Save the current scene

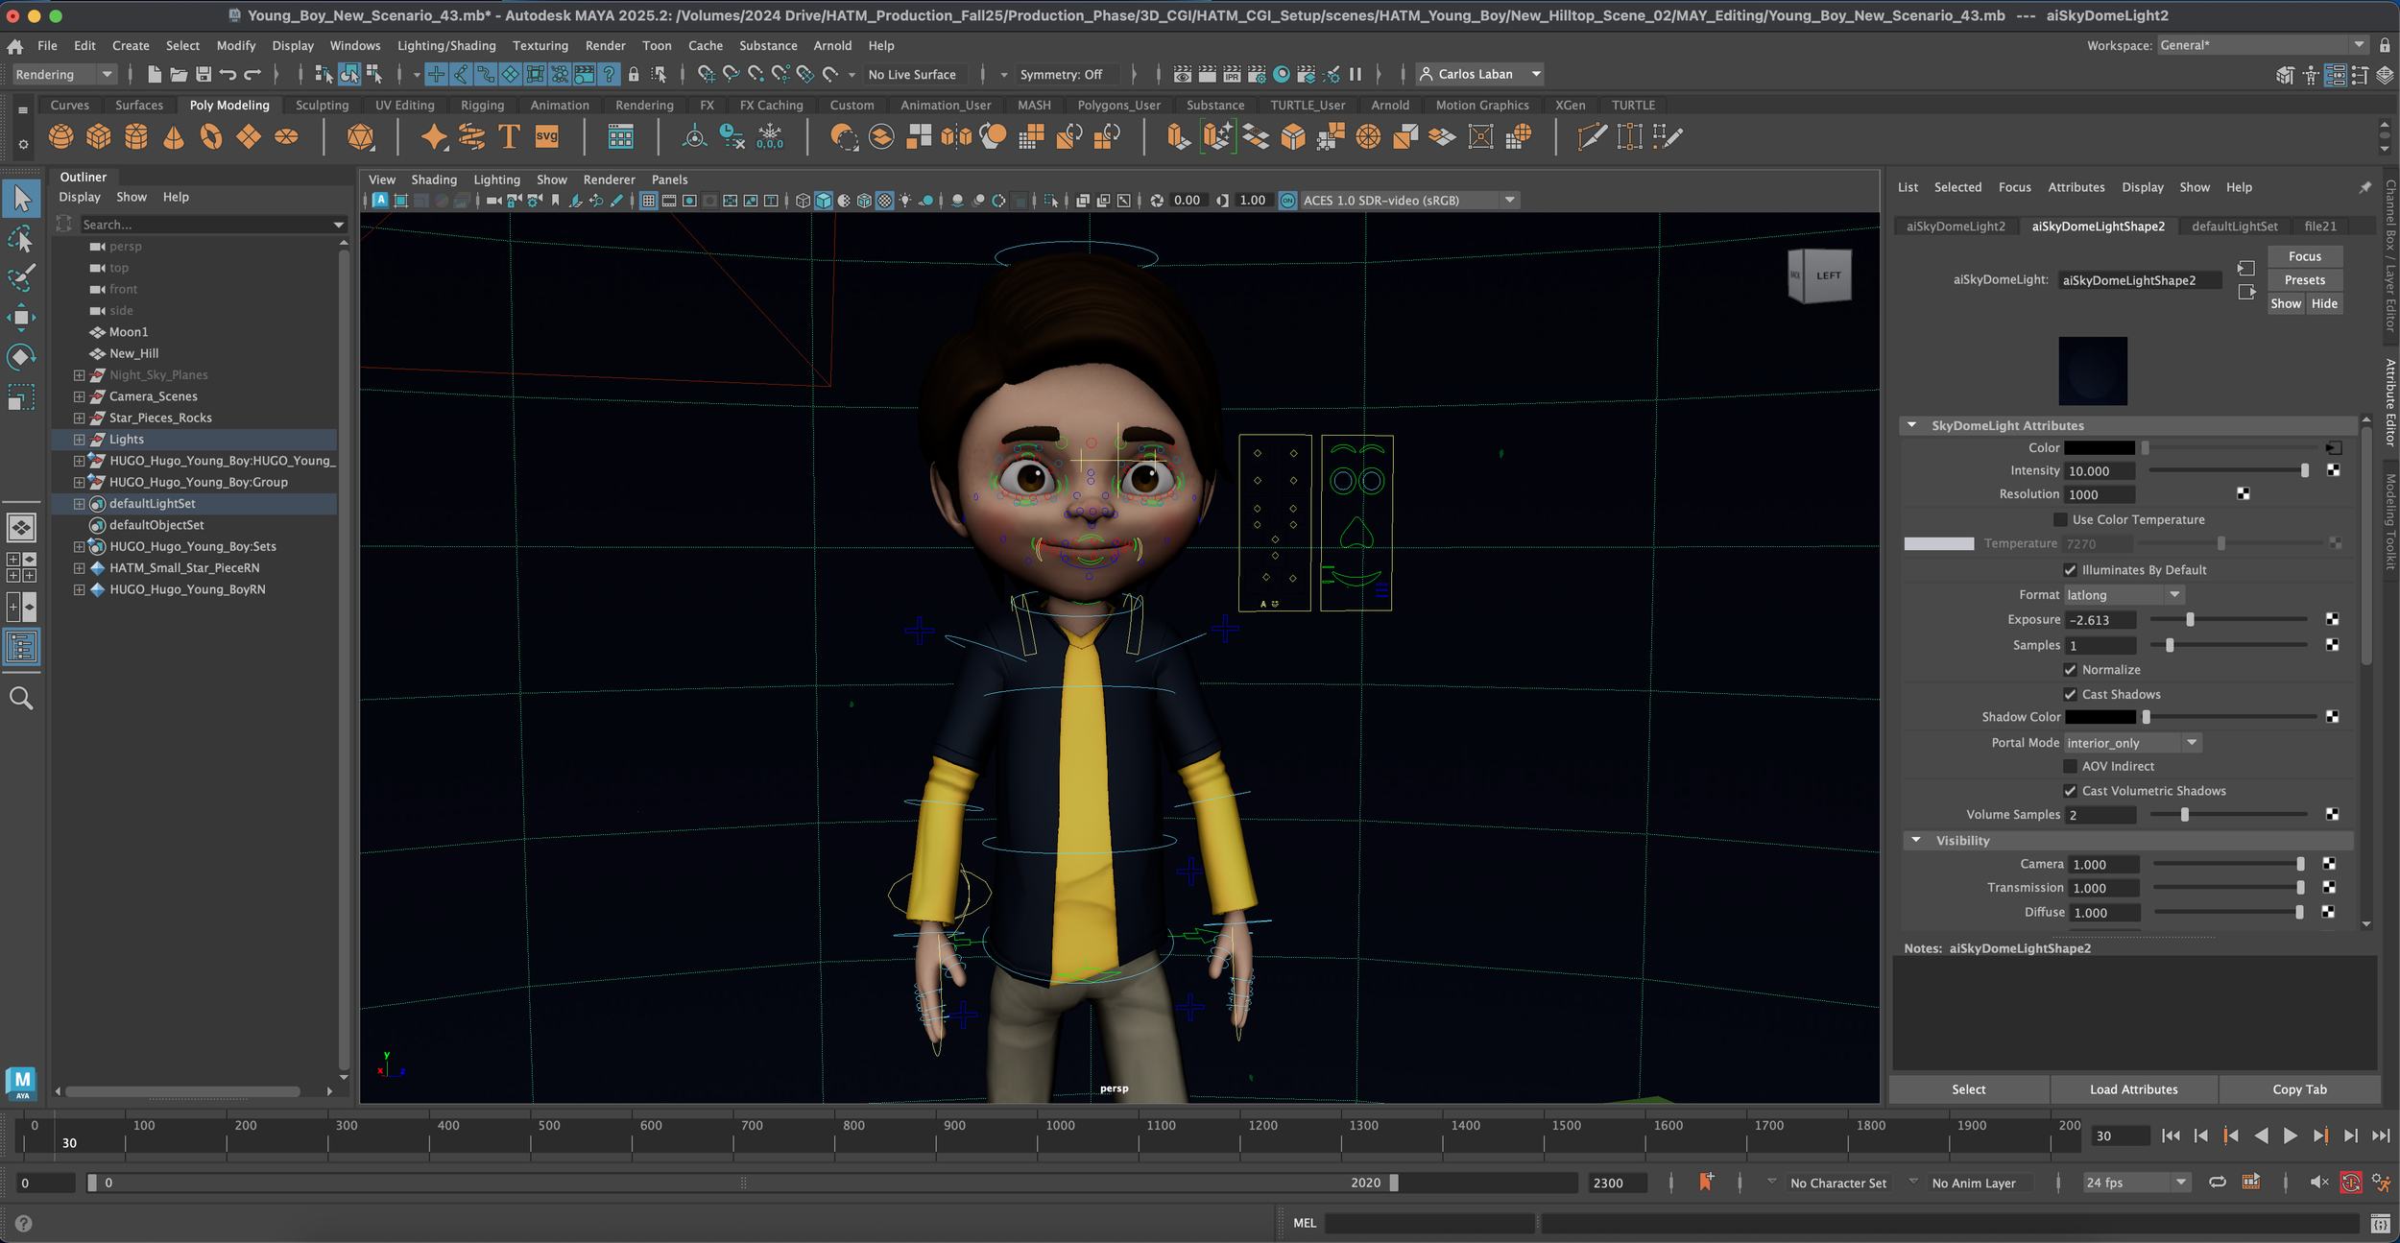pos(204,74)
